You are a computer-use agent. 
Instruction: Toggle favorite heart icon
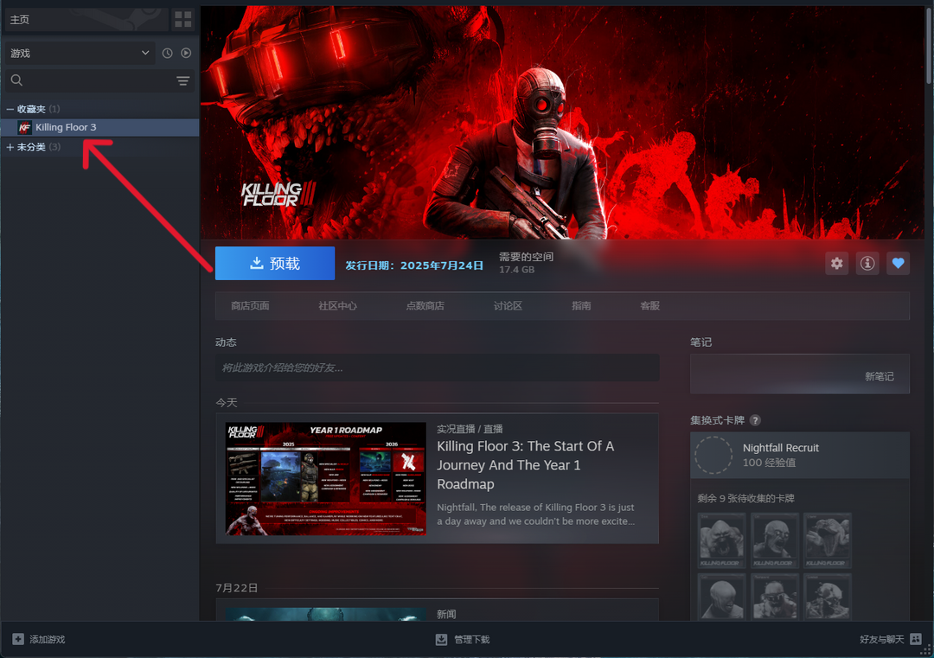pos(899,264)
